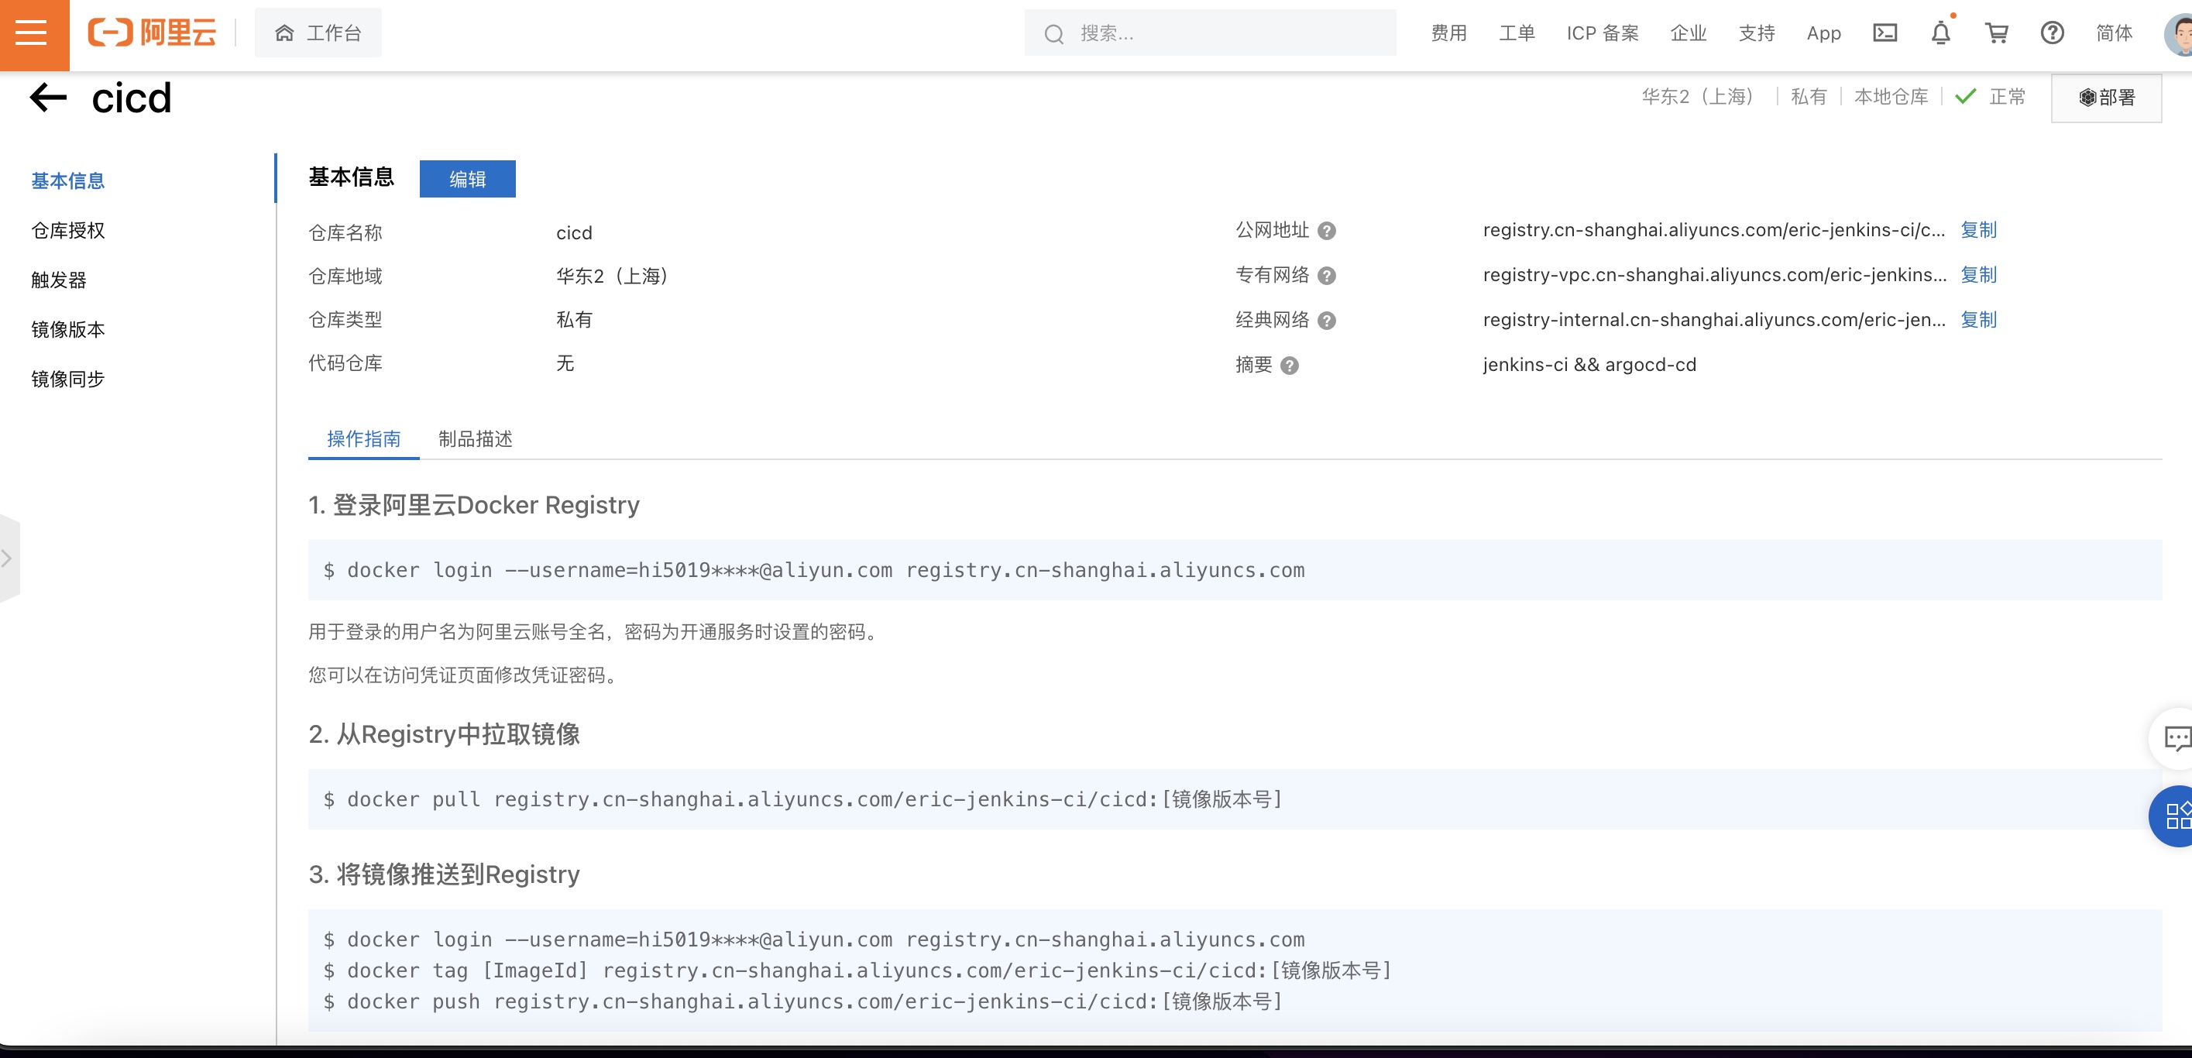The image size is (2192, 1058).
Task: Open the 简体 language selector
Action: [x=2115, y=33]
